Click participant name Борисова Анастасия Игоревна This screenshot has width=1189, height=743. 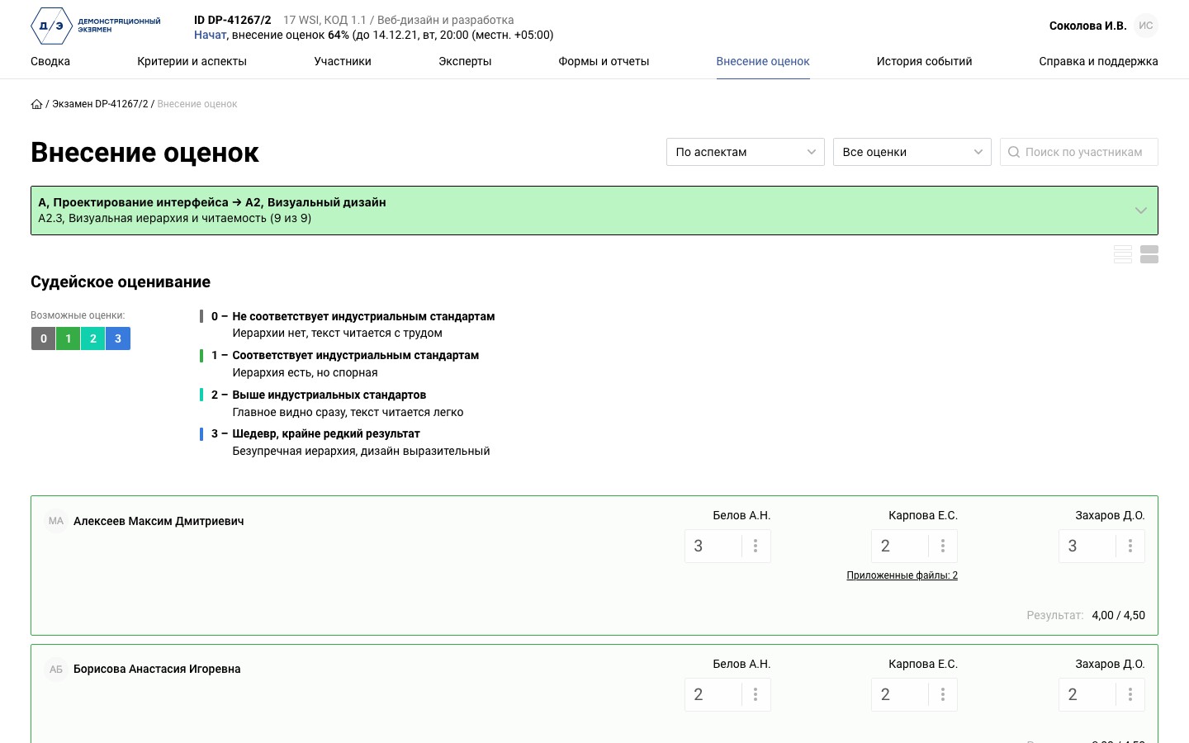157,669
